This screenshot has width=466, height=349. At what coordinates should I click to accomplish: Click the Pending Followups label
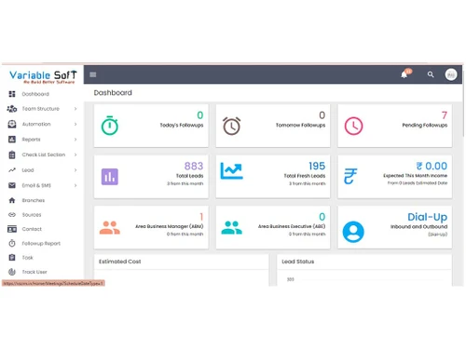click(x=425, y=125)
